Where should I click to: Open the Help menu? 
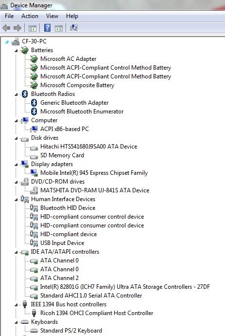coord(72,16)
